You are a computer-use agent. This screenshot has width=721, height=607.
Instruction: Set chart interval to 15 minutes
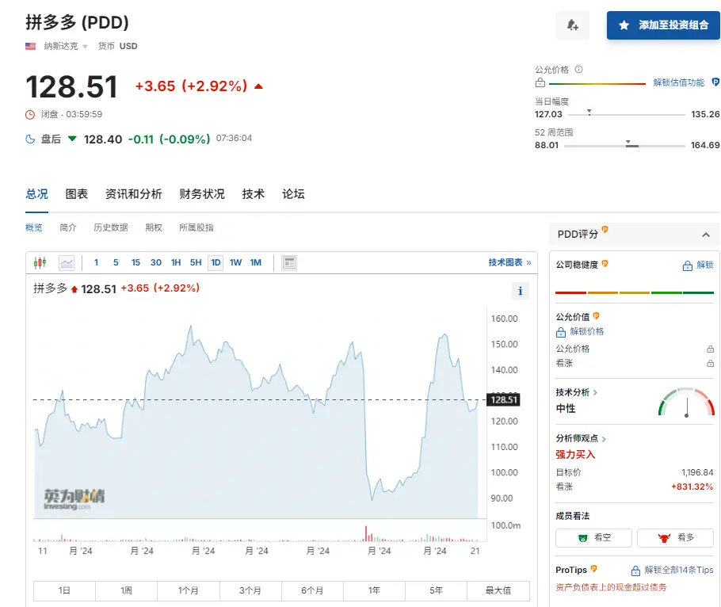click(x=135, y=262)
